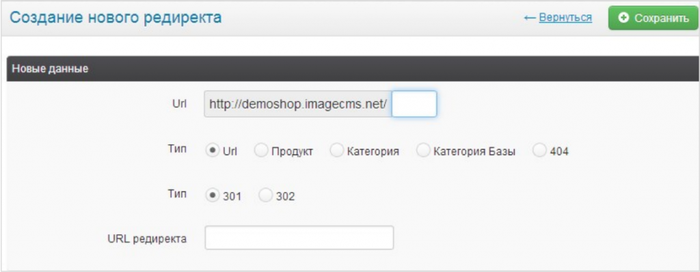Click the plus icon on Сохранить button
The image size is (700, 272).
[x=624, y=18]
